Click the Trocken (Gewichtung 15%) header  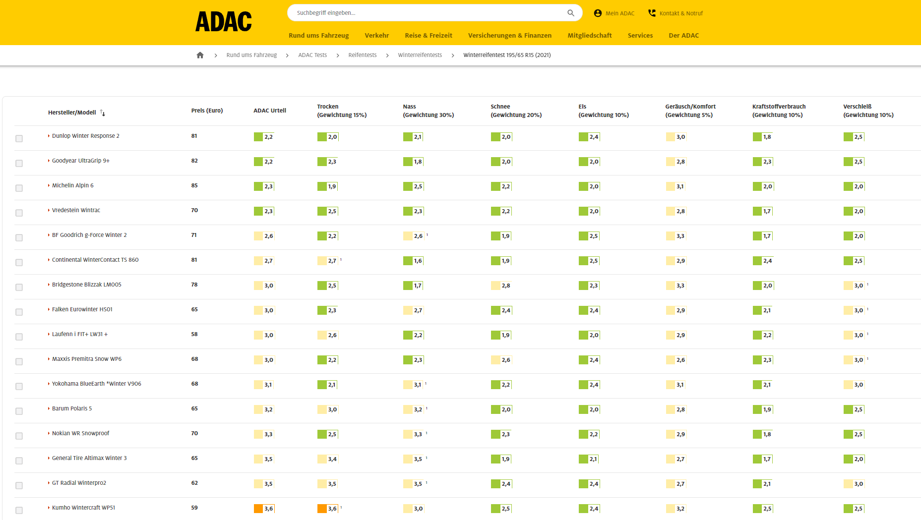pyautogui.click(x=342, y=111)
